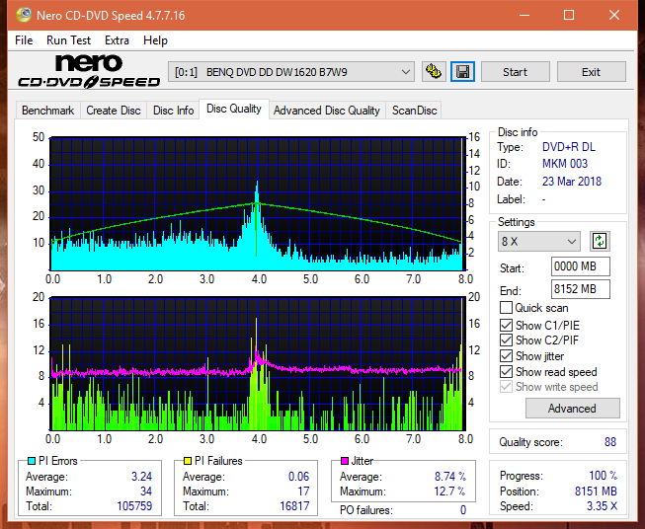645x529 pixels.
Task: Close the Nero CD-DVD Speed window
Action: (614, 15)
